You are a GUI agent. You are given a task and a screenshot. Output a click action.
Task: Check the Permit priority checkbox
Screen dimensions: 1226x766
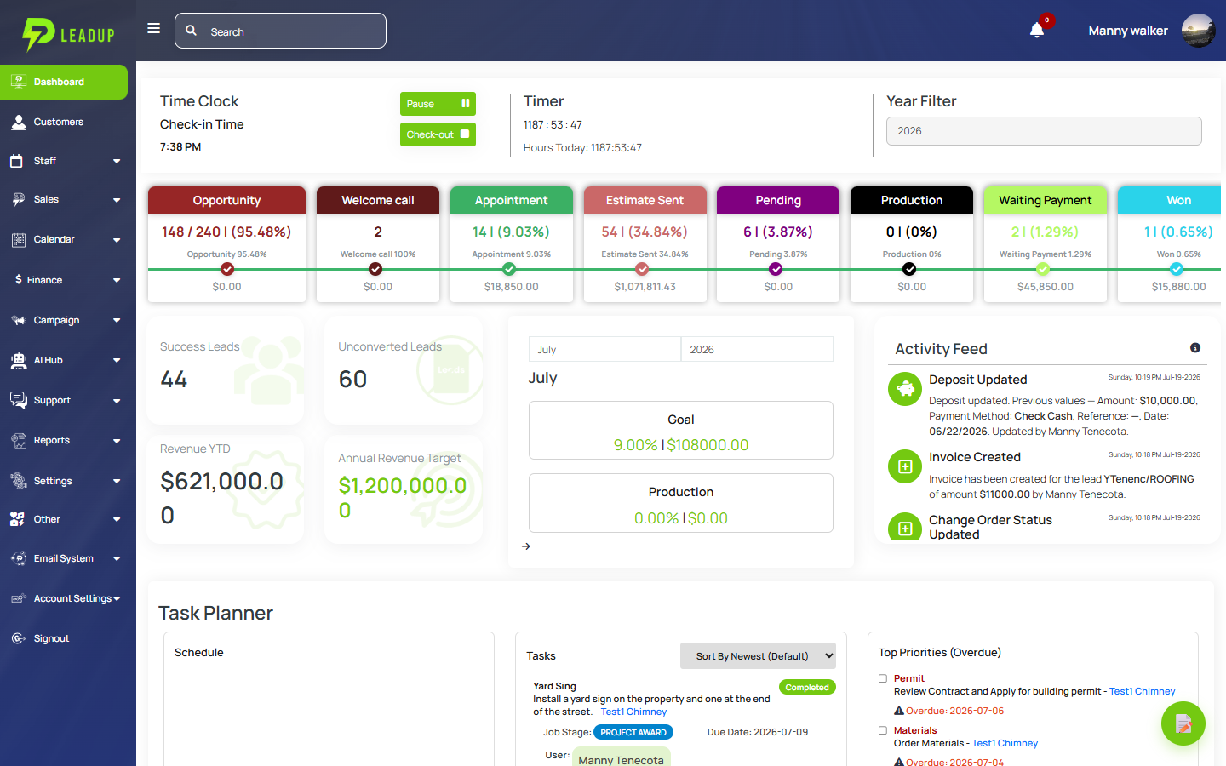click(x=883, y=678)
